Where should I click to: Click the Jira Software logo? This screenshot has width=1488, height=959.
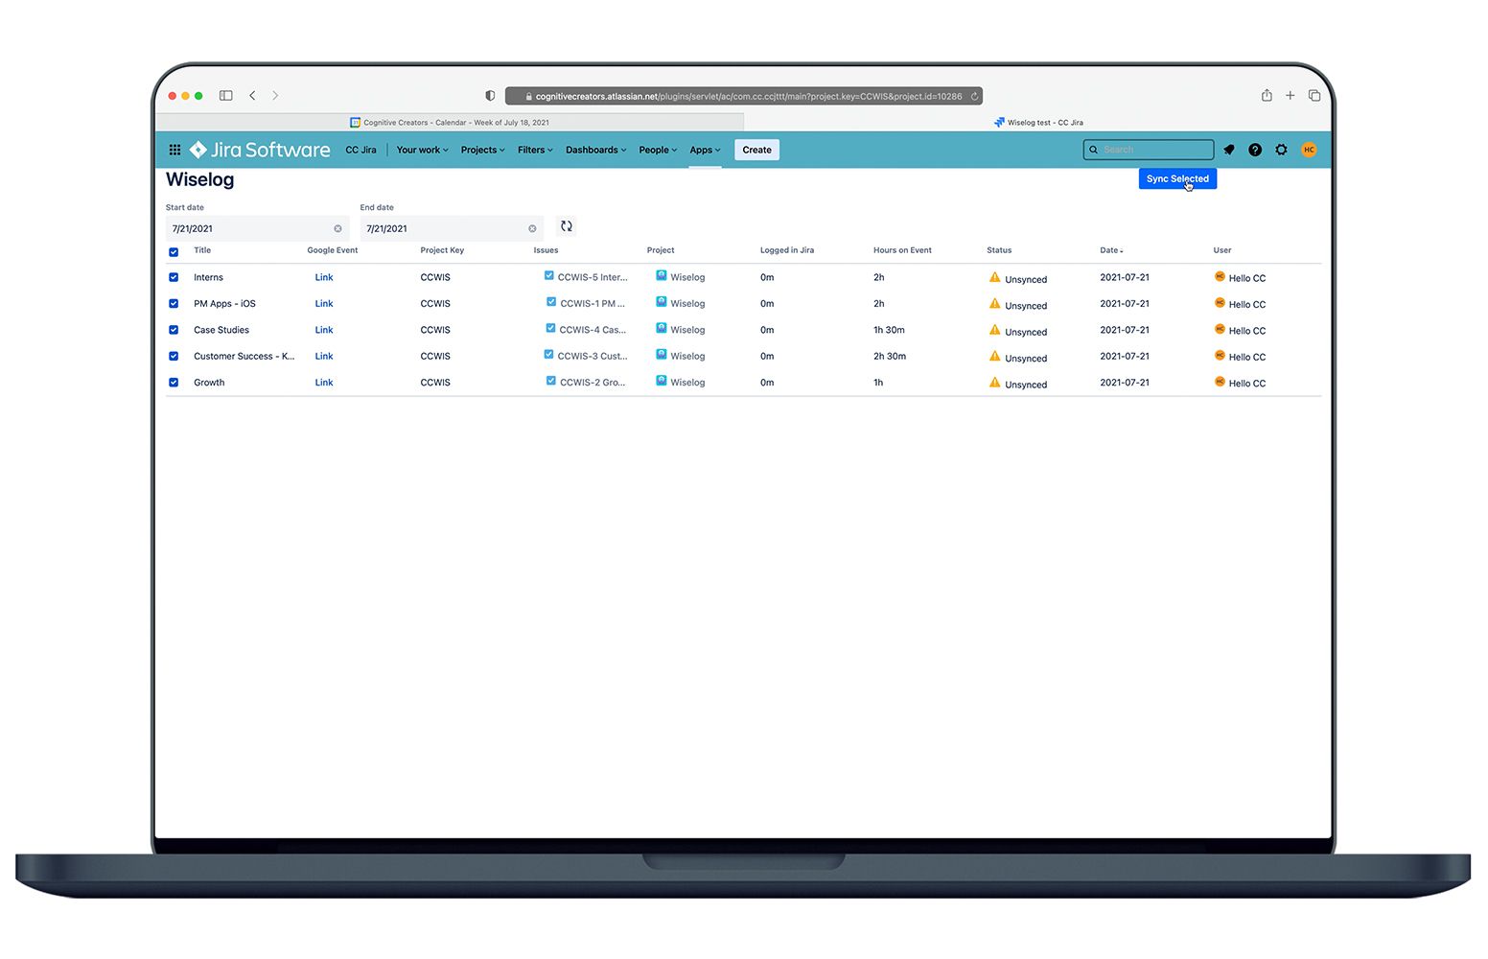pyautogui.click(x=260, y=150)
